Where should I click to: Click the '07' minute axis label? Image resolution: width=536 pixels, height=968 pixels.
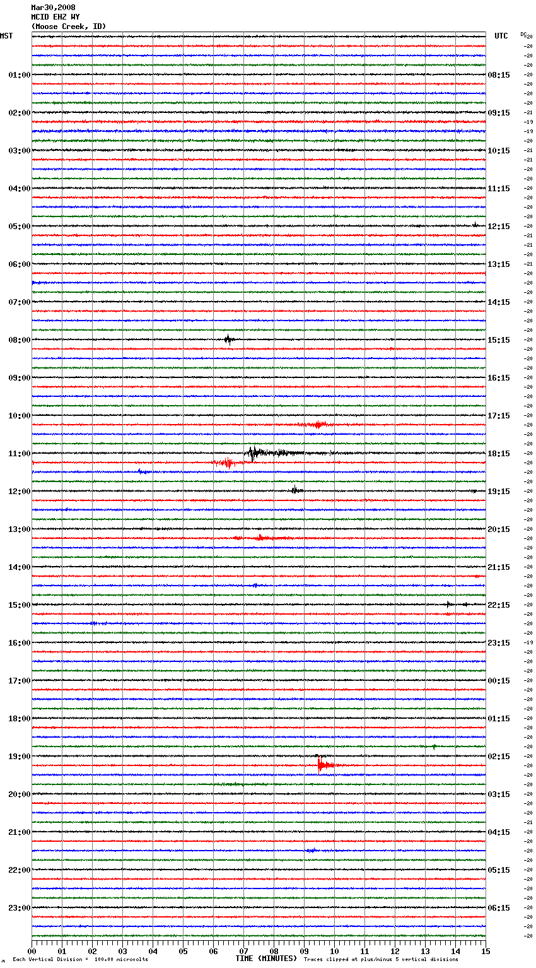click(x=243, y=951)
